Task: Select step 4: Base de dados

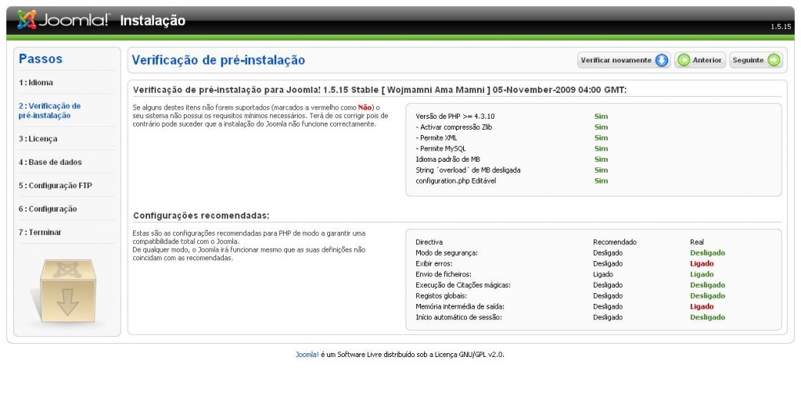Action: [x=50, y=163]
